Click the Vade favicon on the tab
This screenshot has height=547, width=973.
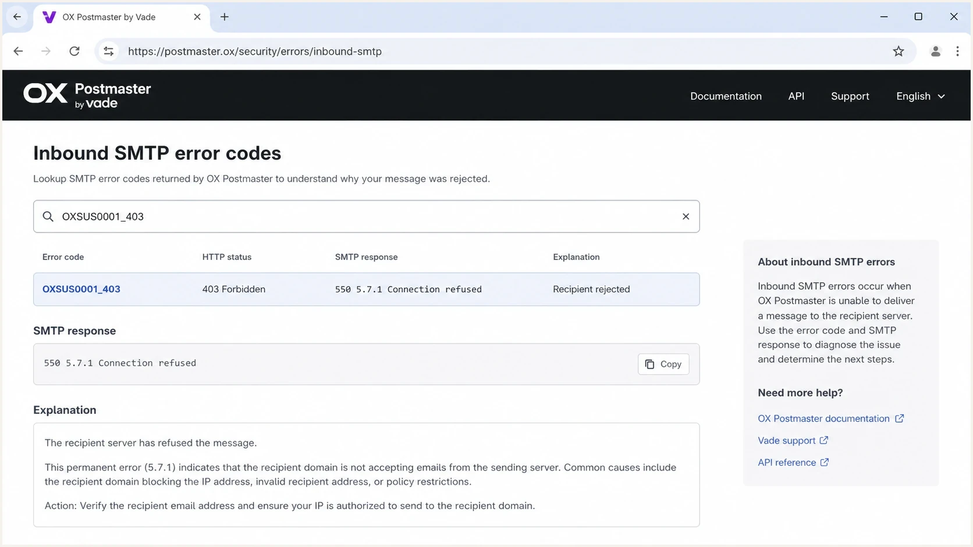point(49,17)
